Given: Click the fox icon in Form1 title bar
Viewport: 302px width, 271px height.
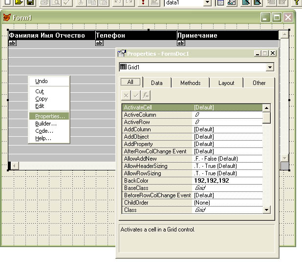Looking at the screenshot, I should (x=7, y=18).
